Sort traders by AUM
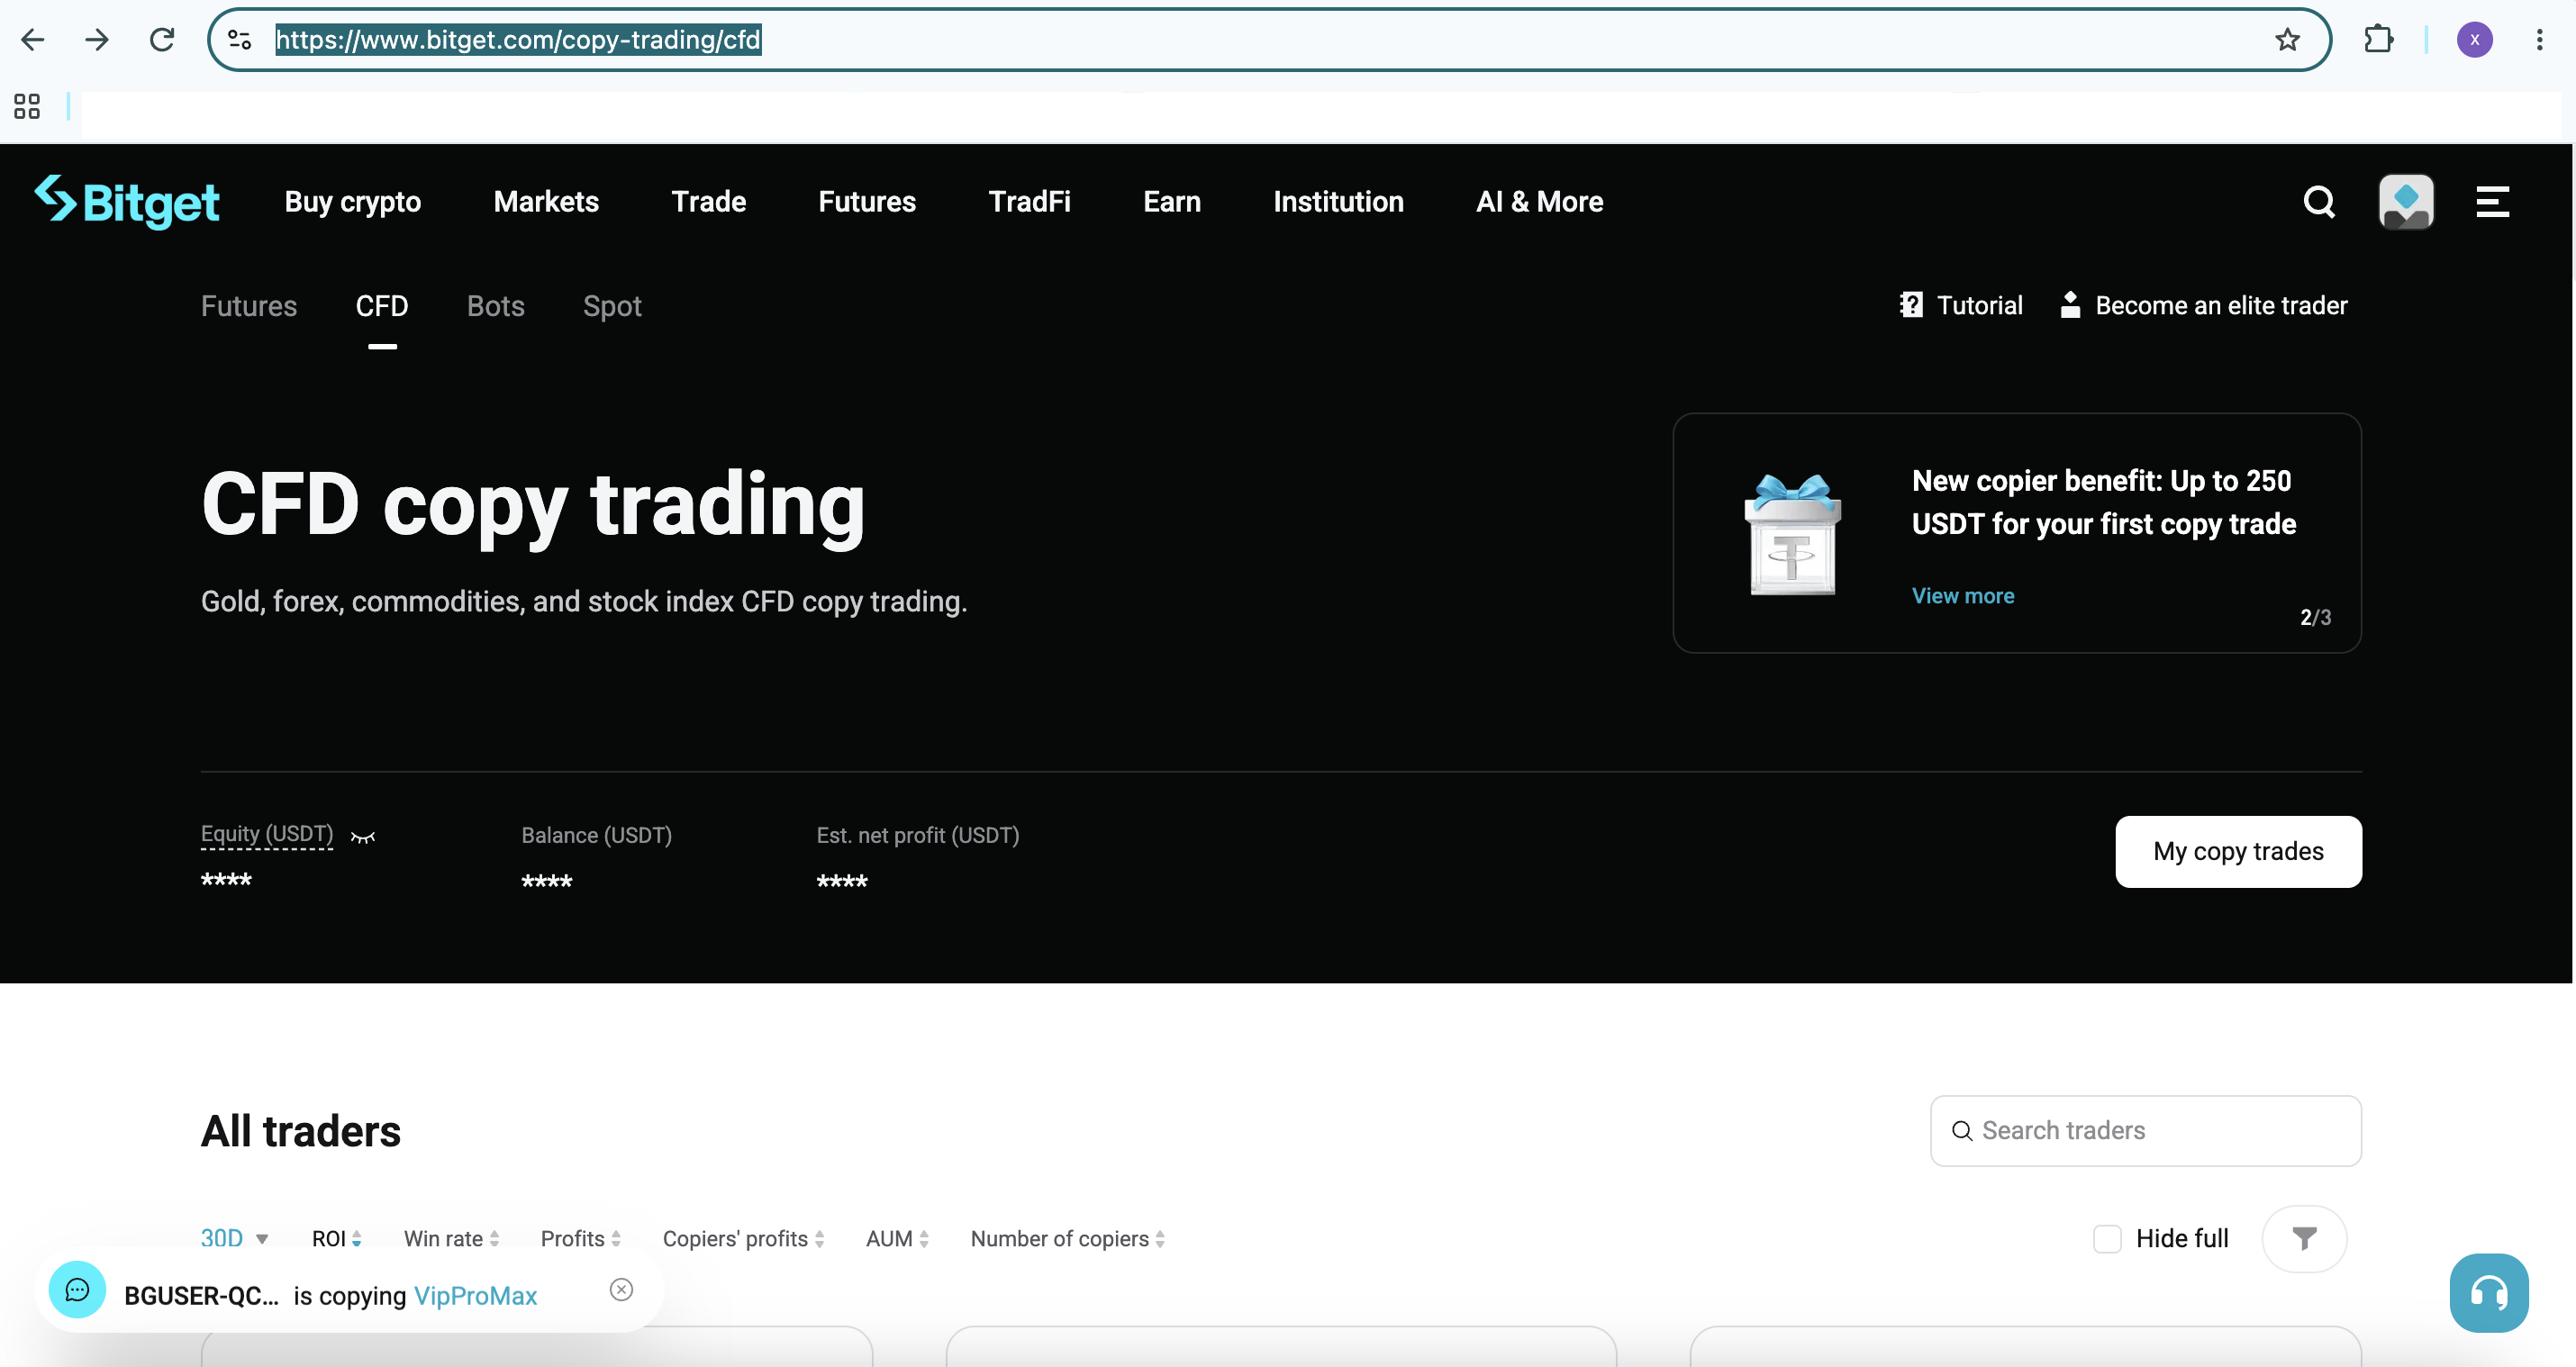Viewport: 2576px width, 1367px height. point(898,1239)
